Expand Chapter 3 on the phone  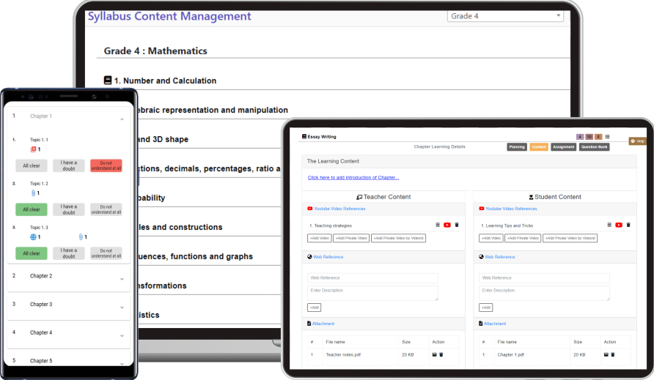[x=122, y=308]
